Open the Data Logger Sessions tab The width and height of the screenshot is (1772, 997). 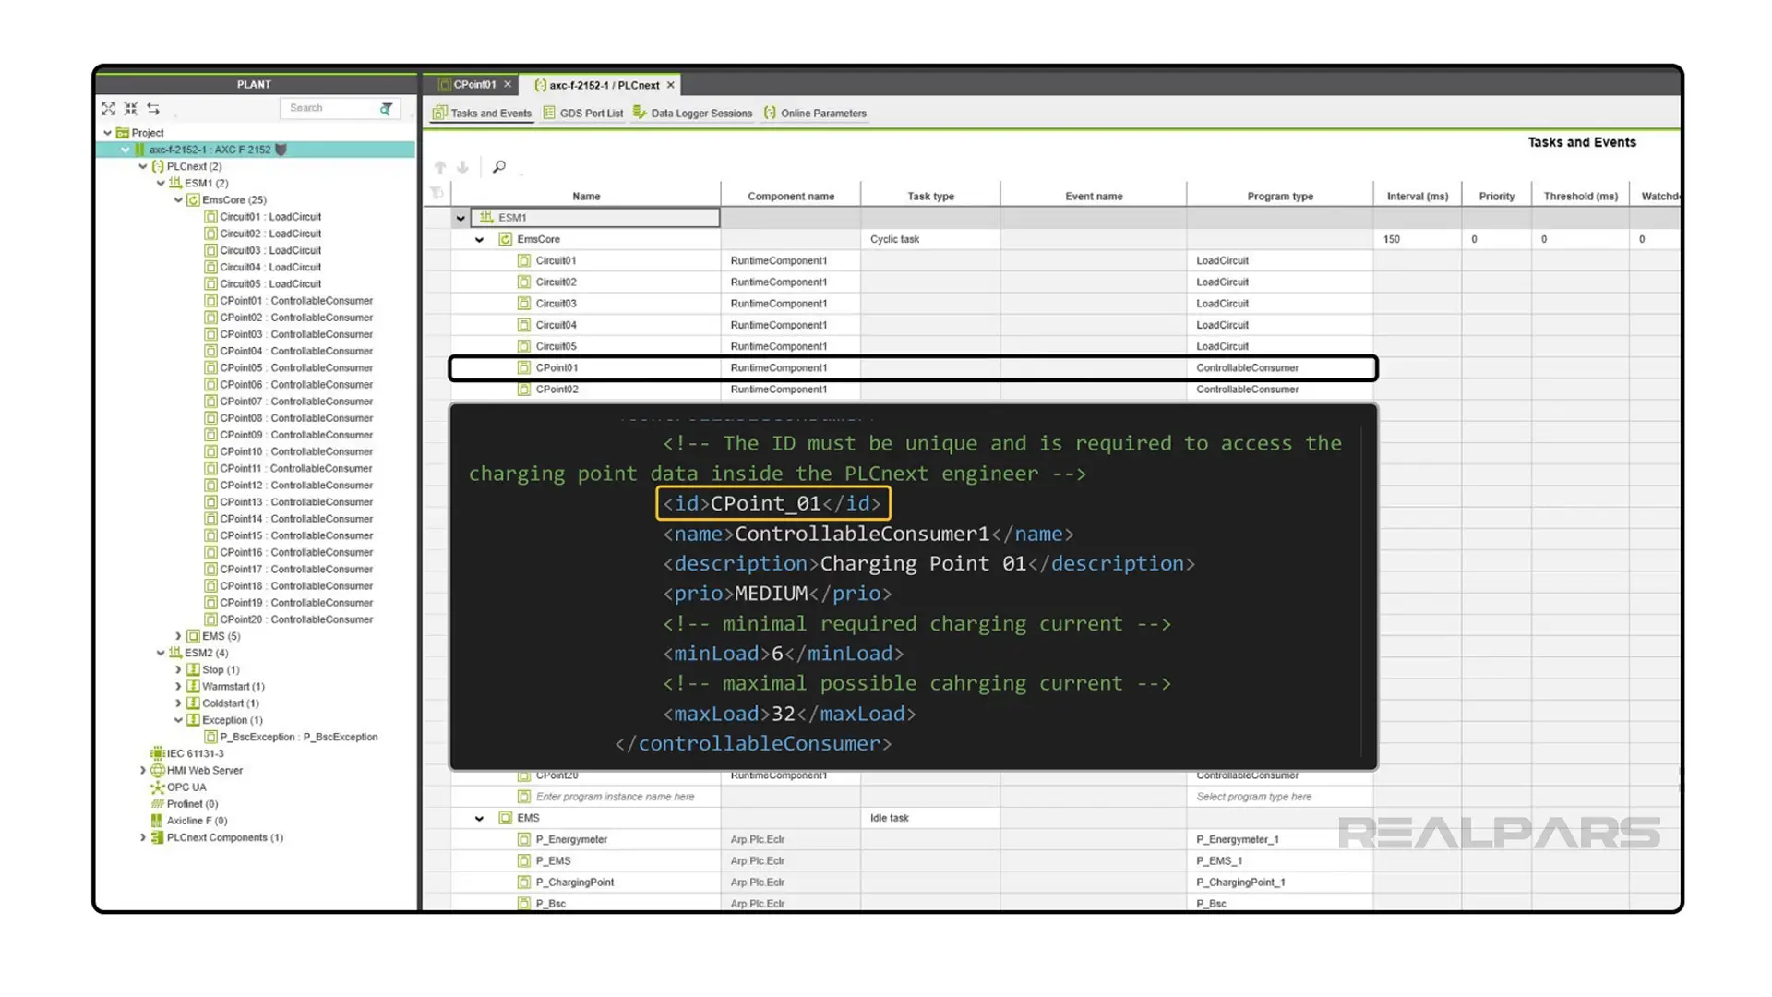pos(692,114)
